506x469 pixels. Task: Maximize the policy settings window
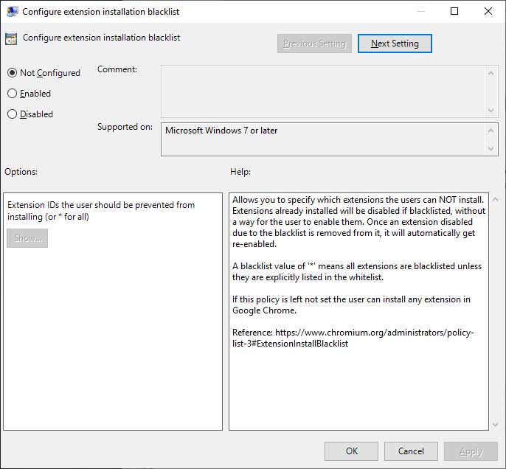454,11
